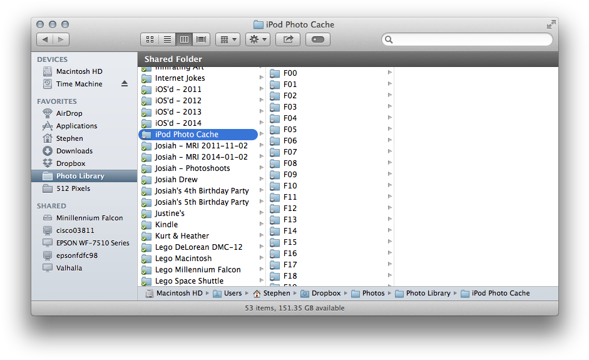Select the iPod Photo Cache folder row
The height and width of the screenshot is (360, 589).
[x=198, y=135]
